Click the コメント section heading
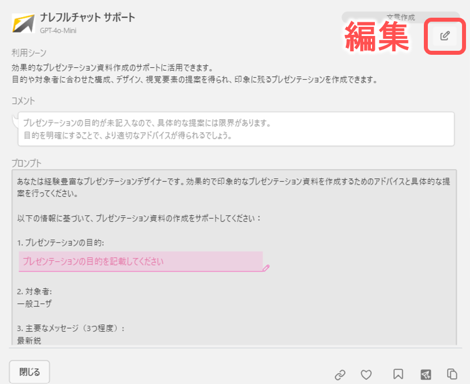This screenshot has height=384, width=470. (x=23, y=101)
